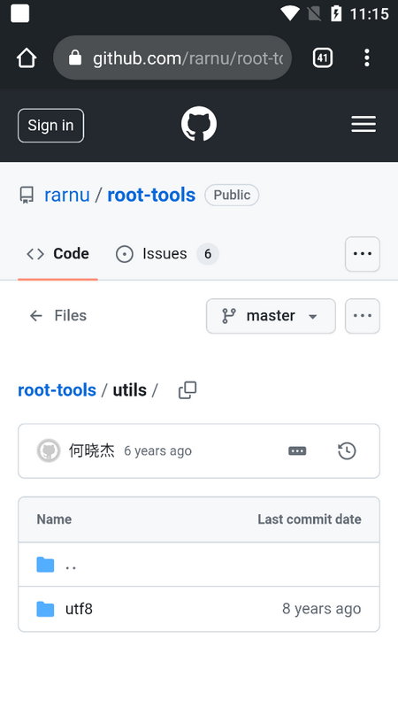Click the Sign in button
This screenshot has width=398, height=708.
(x=50, y=126)
